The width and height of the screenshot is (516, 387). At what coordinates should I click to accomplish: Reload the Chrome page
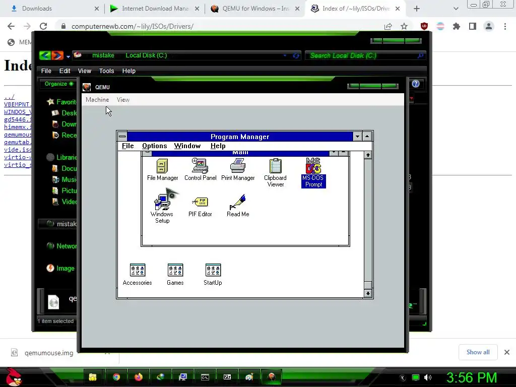coord(43,26)
